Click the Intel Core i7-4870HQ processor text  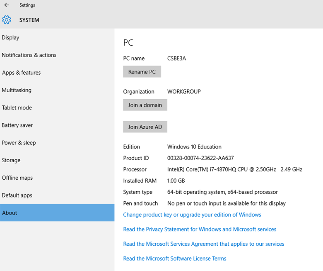(235, 169)
